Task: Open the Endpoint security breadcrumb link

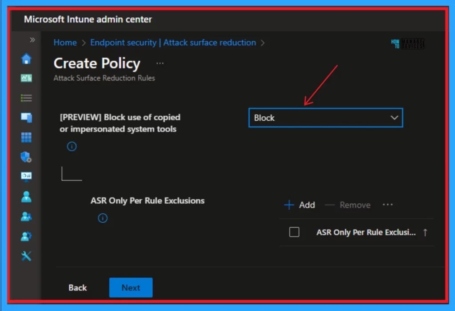Action: (173, 42)
